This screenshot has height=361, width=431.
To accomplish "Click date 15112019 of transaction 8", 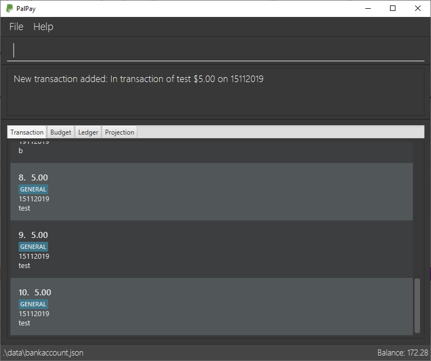I will (x=34, y=199).
